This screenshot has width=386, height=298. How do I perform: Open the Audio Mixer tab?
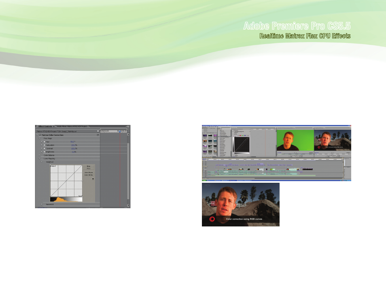click(x=72, y=127)
